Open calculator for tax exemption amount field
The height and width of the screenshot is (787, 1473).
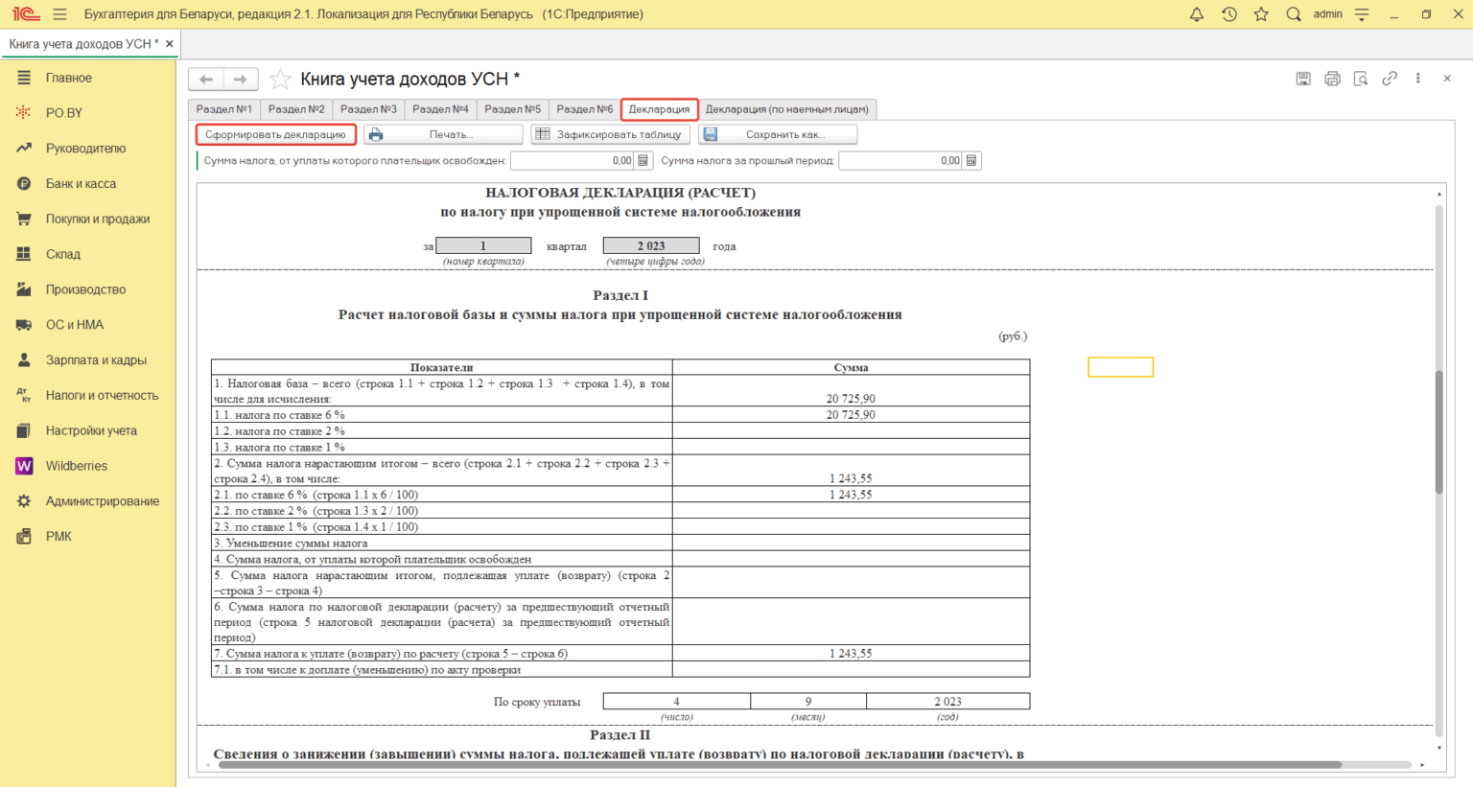pyautogui.click(x=643, y=161)
